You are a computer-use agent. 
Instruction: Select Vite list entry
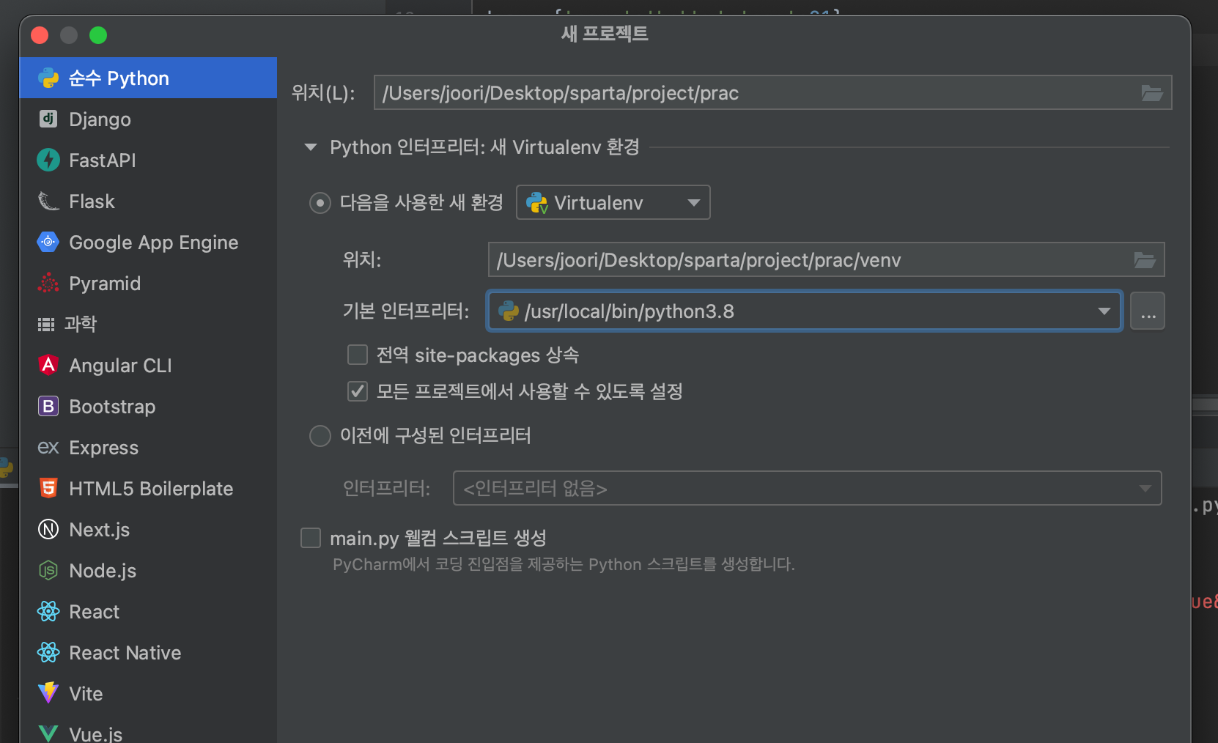[148, 693]
